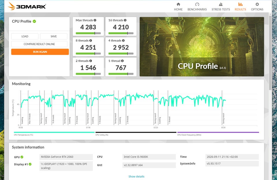This screenshot has height=180, width=277.
Task: Click the Time value 2026-09-11 21:16
Action: point(232,157)
